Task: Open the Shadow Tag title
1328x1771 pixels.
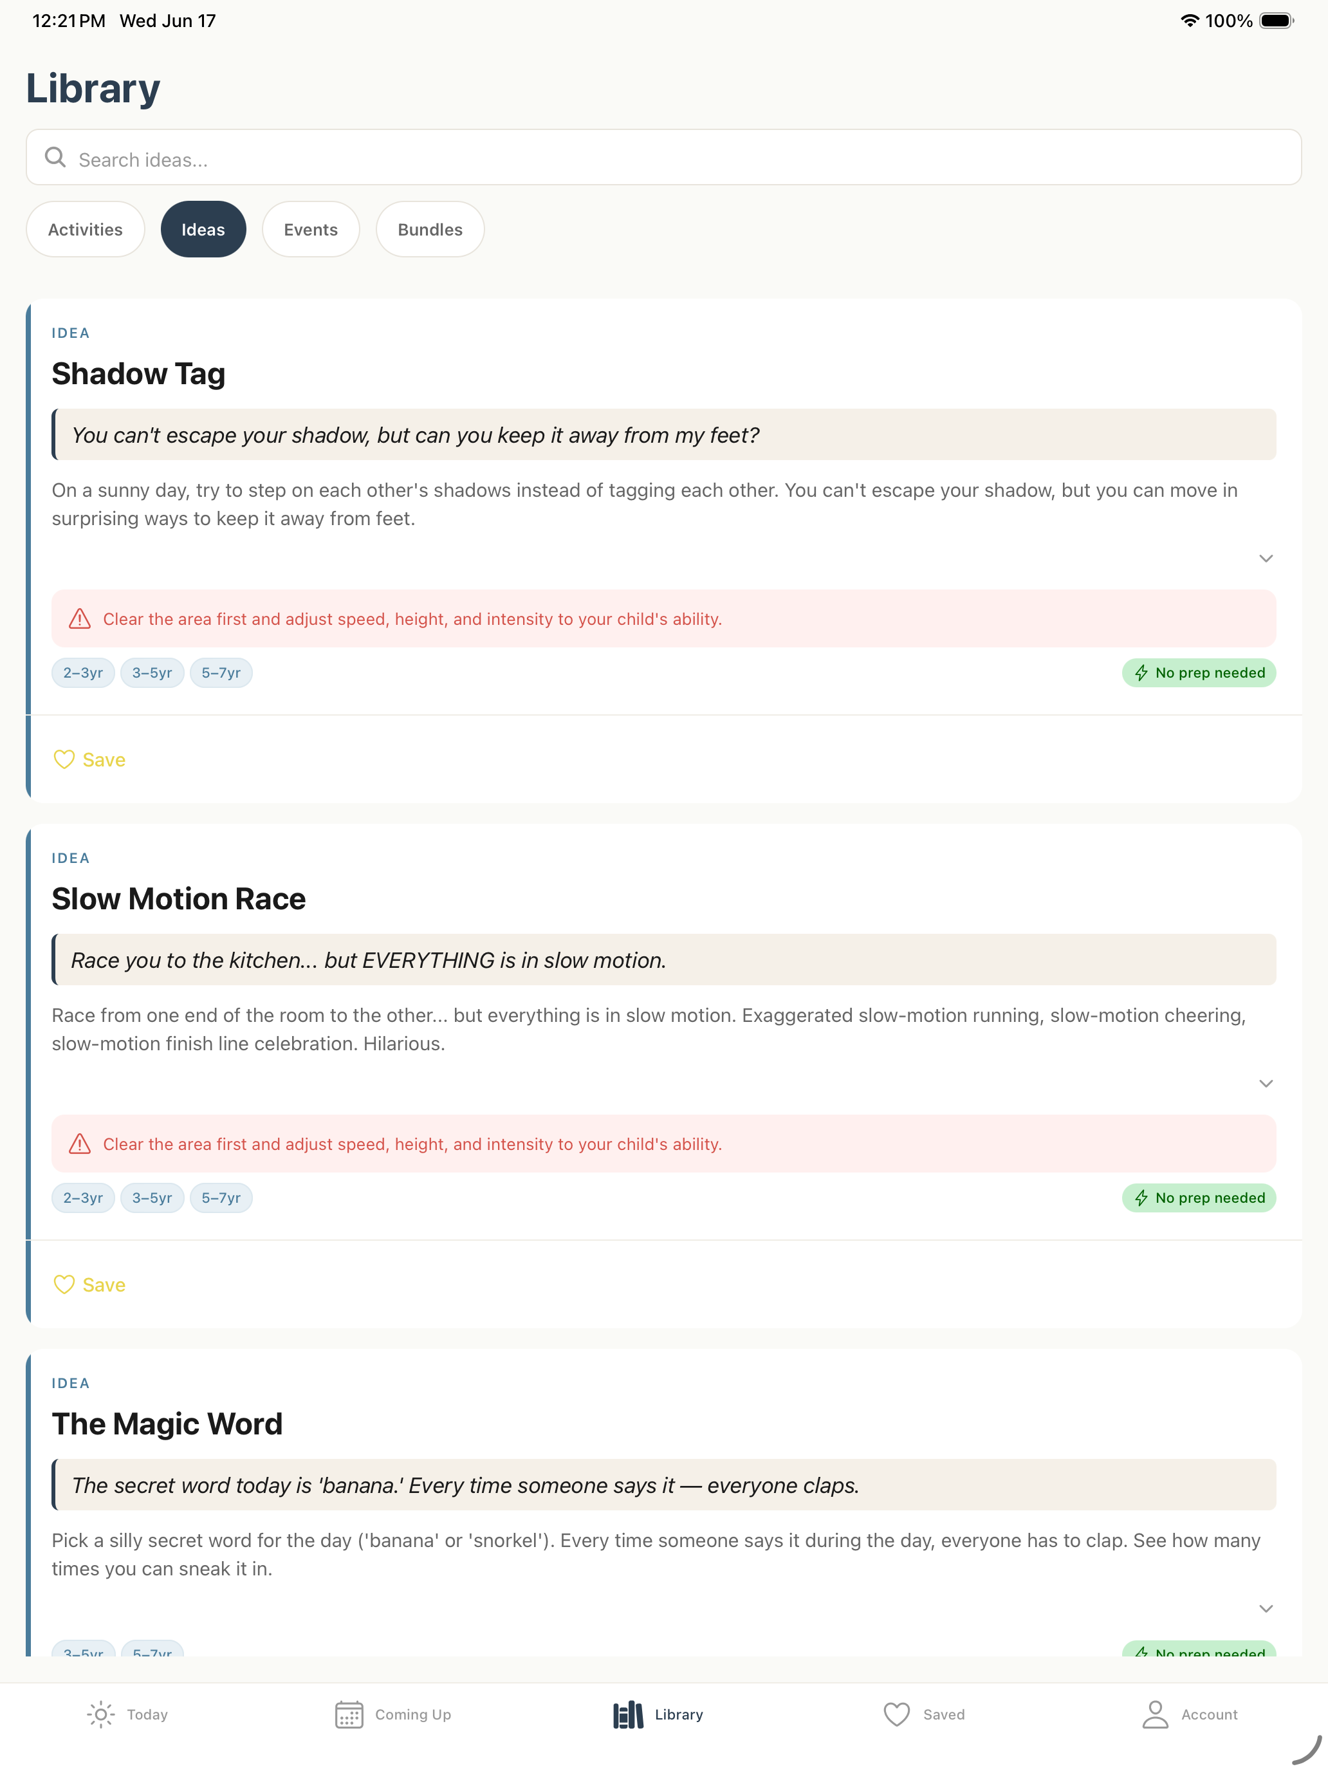Action: click(x=138, y=374)
